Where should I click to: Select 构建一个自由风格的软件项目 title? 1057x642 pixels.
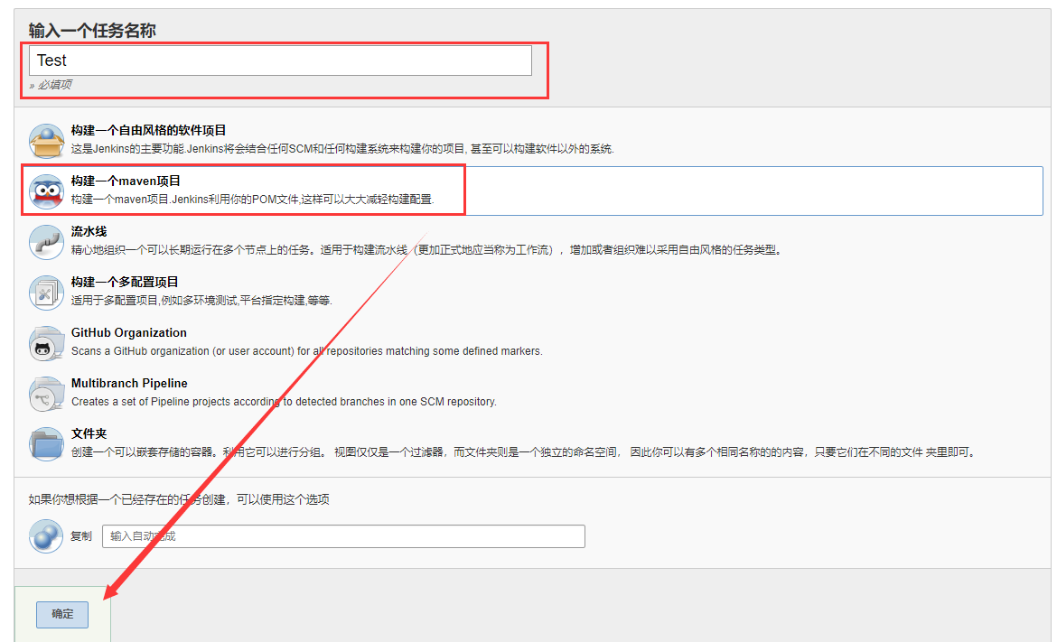pyautogui.click(x=148, y=131)
